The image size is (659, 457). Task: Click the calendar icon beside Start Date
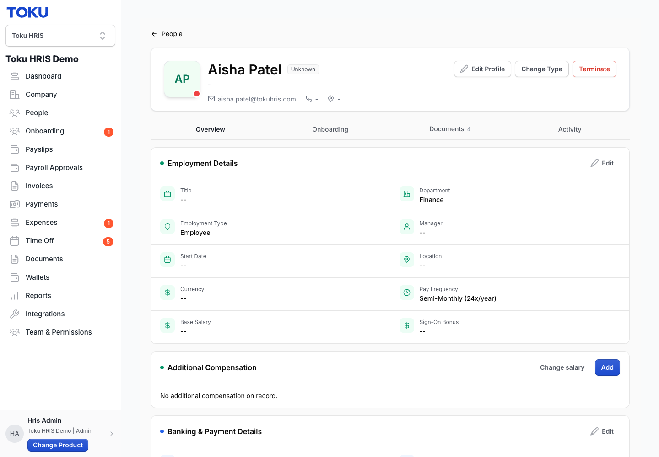[x=167, y=260]
